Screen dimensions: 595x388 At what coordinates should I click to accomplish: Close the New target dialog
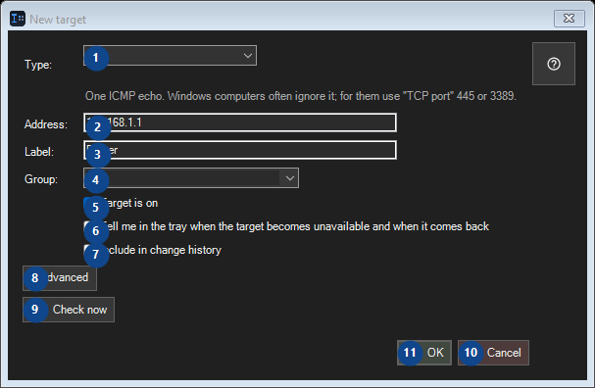pyautogui.click(x=569, y=19)
